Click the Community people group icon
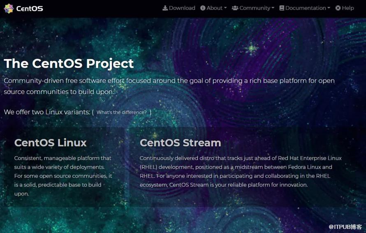 click(x=235, y=8)
